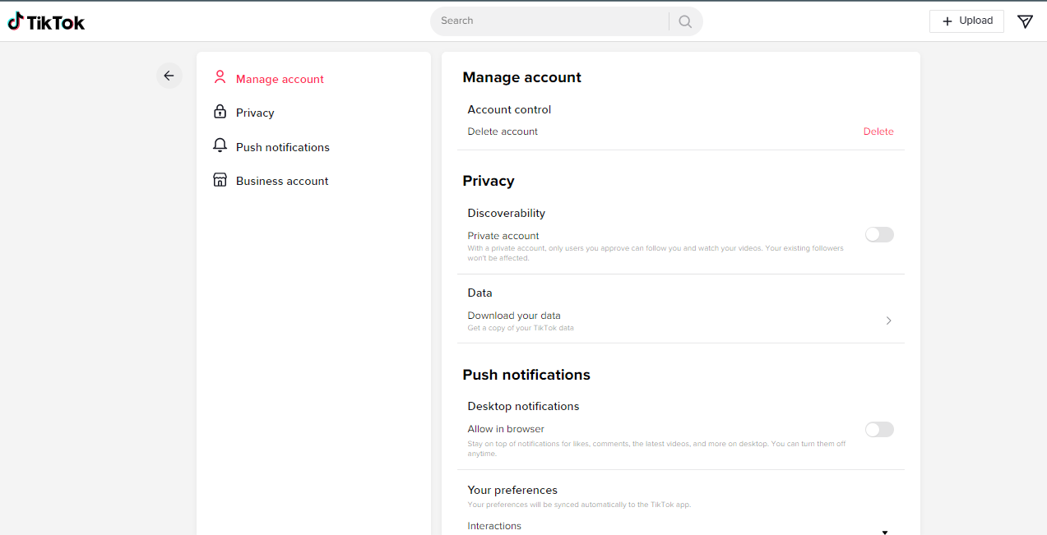Click the Private account label
The height and width of the screenshot is (535, 1047).
coord(503,236)
